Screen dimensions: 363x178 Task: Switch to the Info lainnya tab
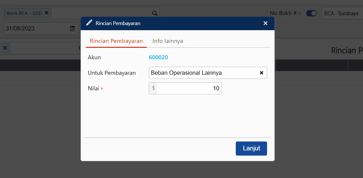coord(168,41)
